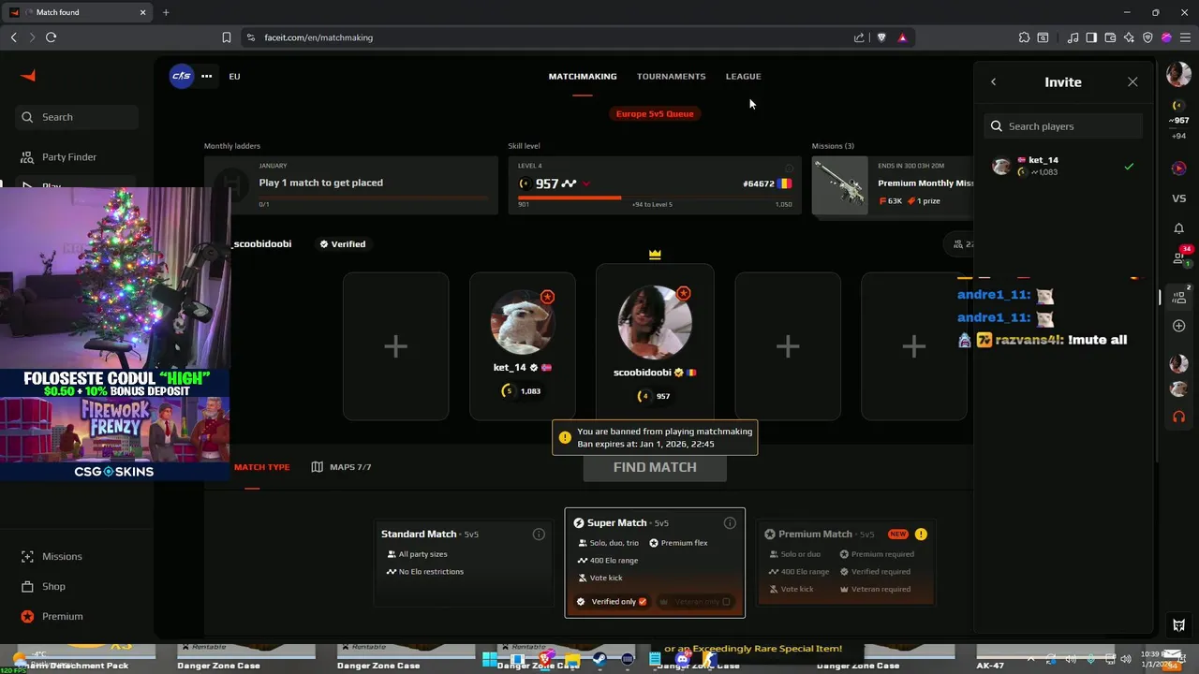Open Missions in the left sidebar
This screenshot has width=1199, height=674.
(62, 556)
